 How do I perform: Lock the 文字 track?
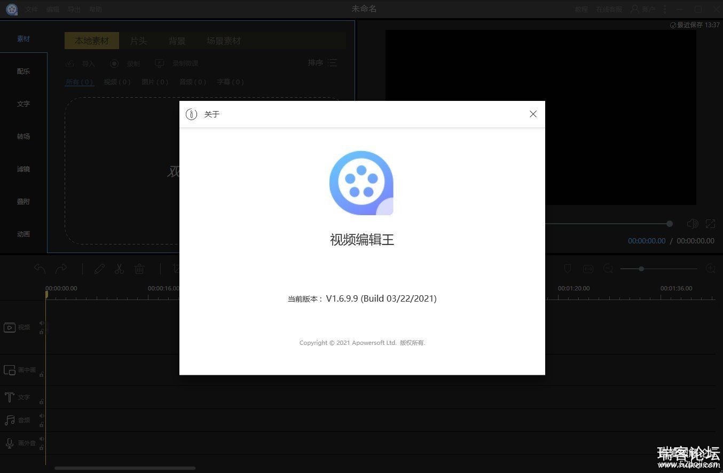(42, 401)
